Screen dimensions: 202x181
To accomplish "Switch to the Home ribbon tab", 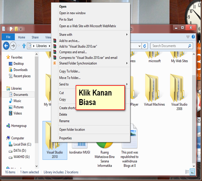I will (21, 37).
